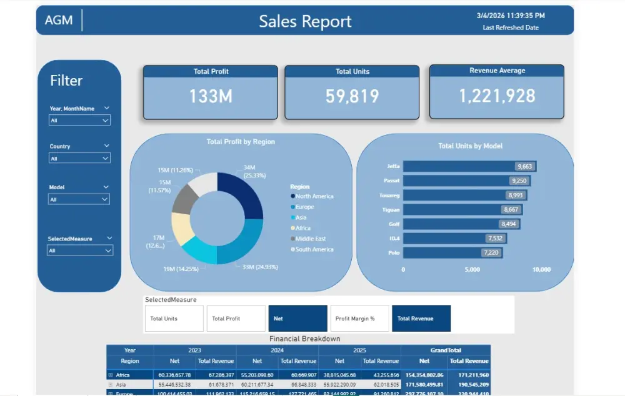Click the Europe legend marker
This screenshot has height=396, width=625.
tap(293, 207)
